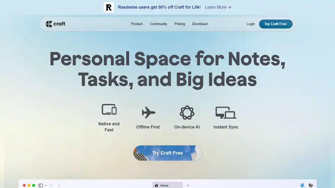Open the Learn More link
This screenshot has width=335, height=188.
[218, 7]
